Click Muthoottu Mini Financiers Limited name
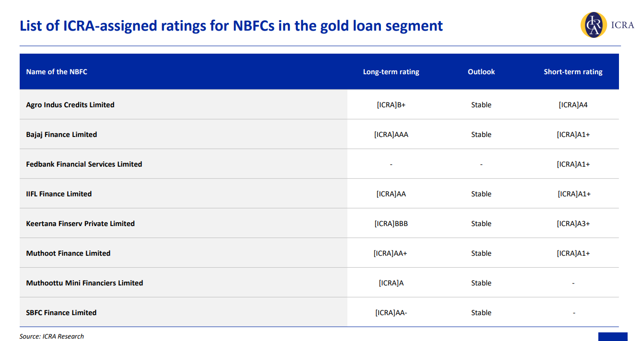This screenshot has height=341, width=642. (x=84, y=283)
